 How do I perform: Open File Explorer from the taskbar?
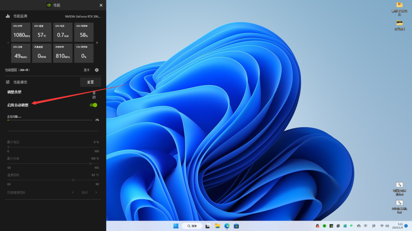tap(217, 226)
